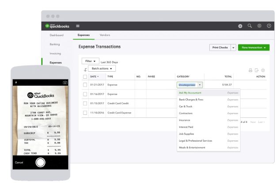280x183 pixels.
Task: Switch camera icon in phone app
Action: (x=65, y=83)
